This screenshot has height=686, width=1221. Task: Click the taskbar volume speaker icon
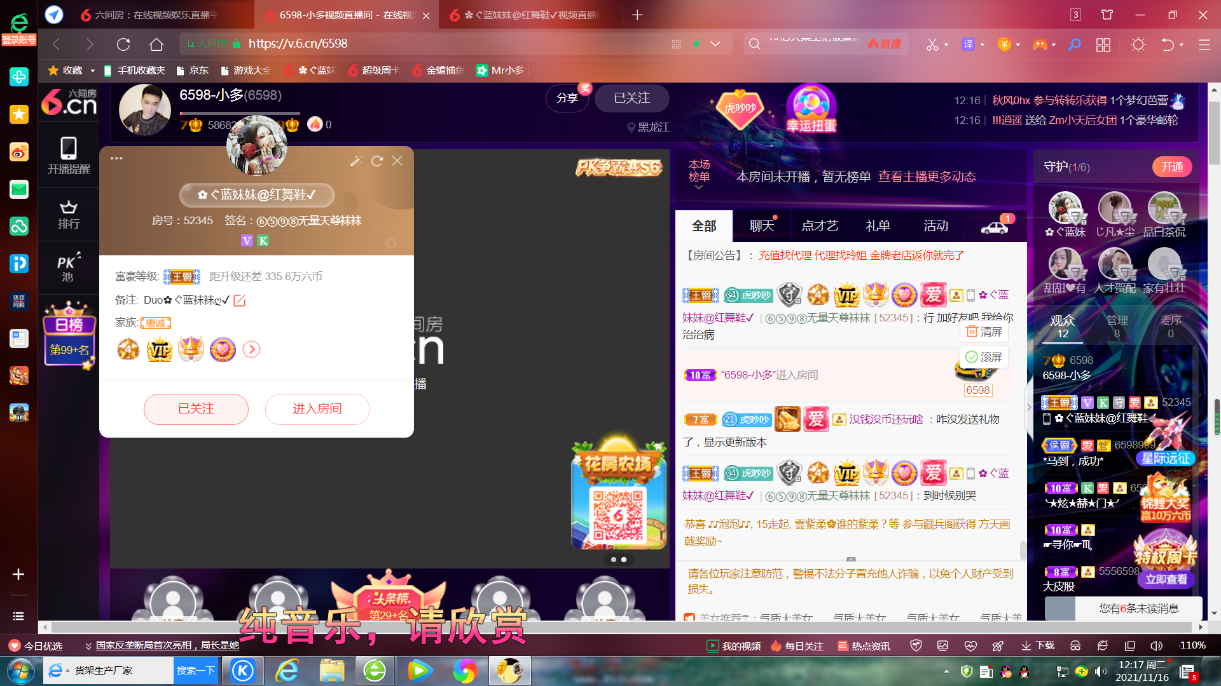coord(1100,671)
